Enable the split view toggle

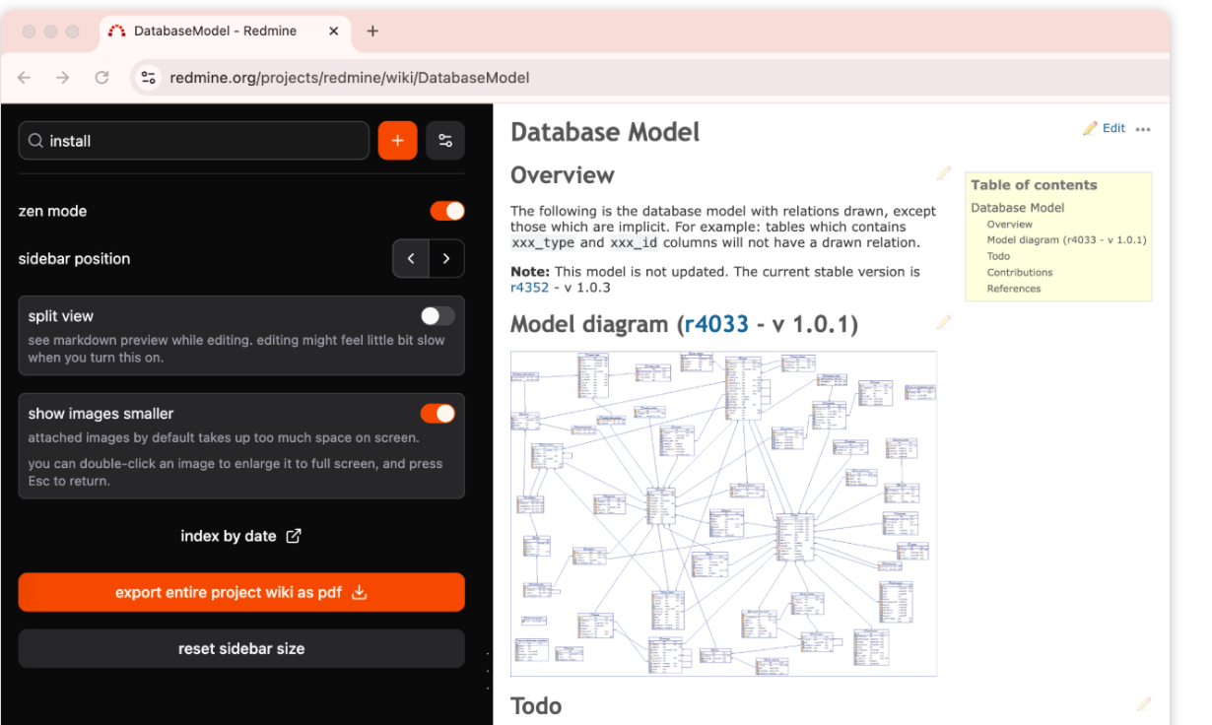438,315
